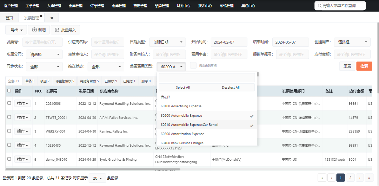
Task: Filter by 待财务审核 5 tab
Action: click(x=89, y=81)
